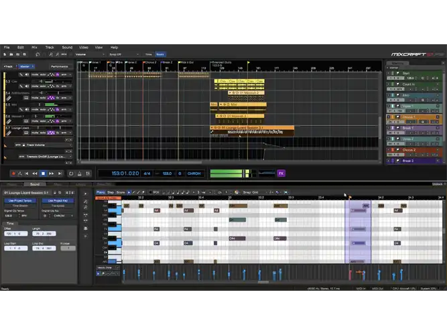Switch timeline to Beats mode
Viewport: 447px width, 335px height.
160,54
